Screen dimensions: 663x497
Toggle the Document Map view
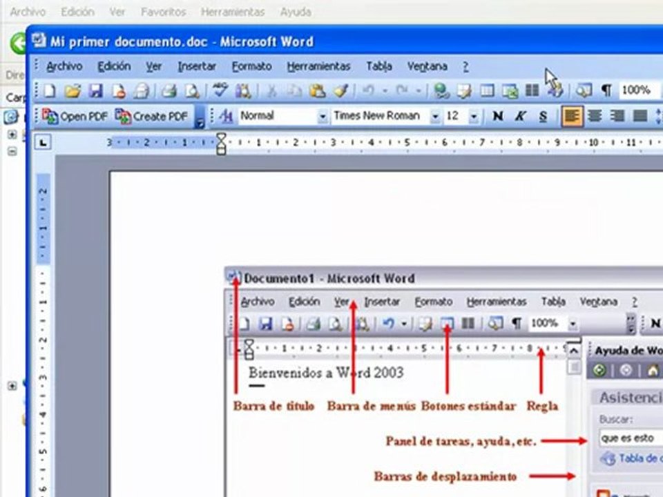(x=584, y=90)
